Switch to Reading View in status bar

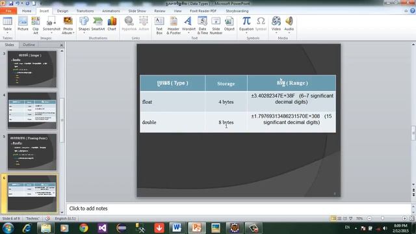[x=345, y=218]
